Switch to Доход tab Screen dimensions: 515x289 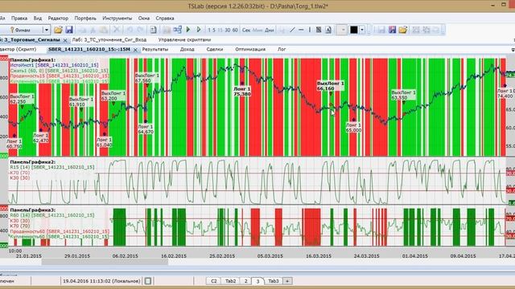tap(187, 49)
